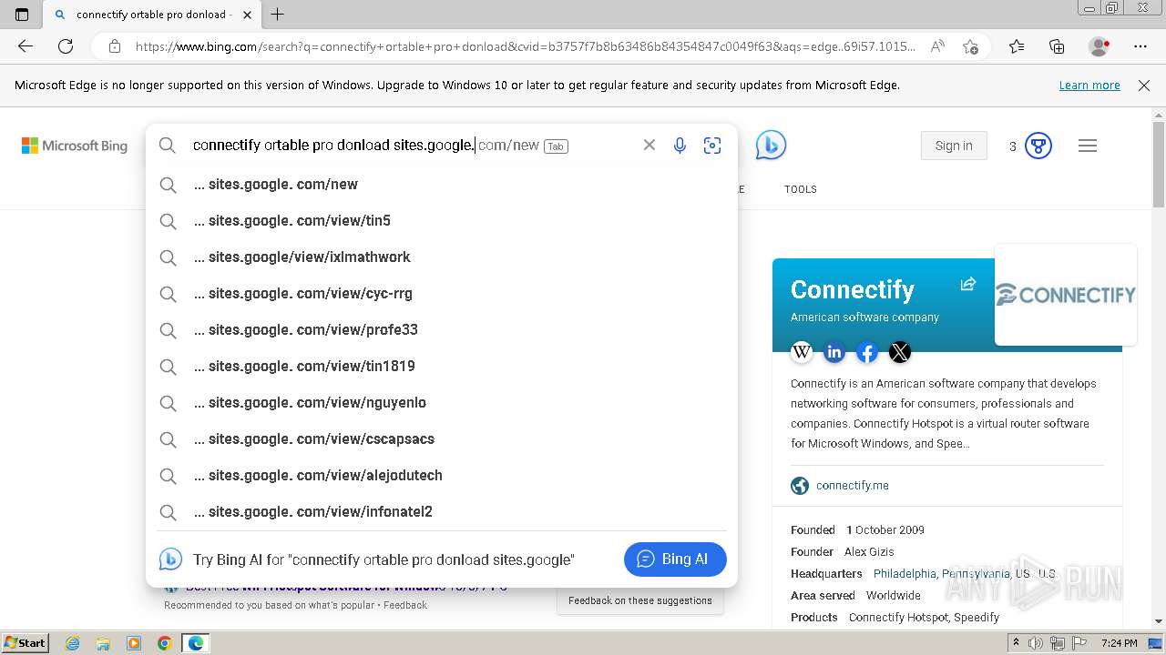Viewport: 1166px width, 655px height.
Task: Launch Chrome from taskbar
Action: pyautogui.click(x=165, y=643)
